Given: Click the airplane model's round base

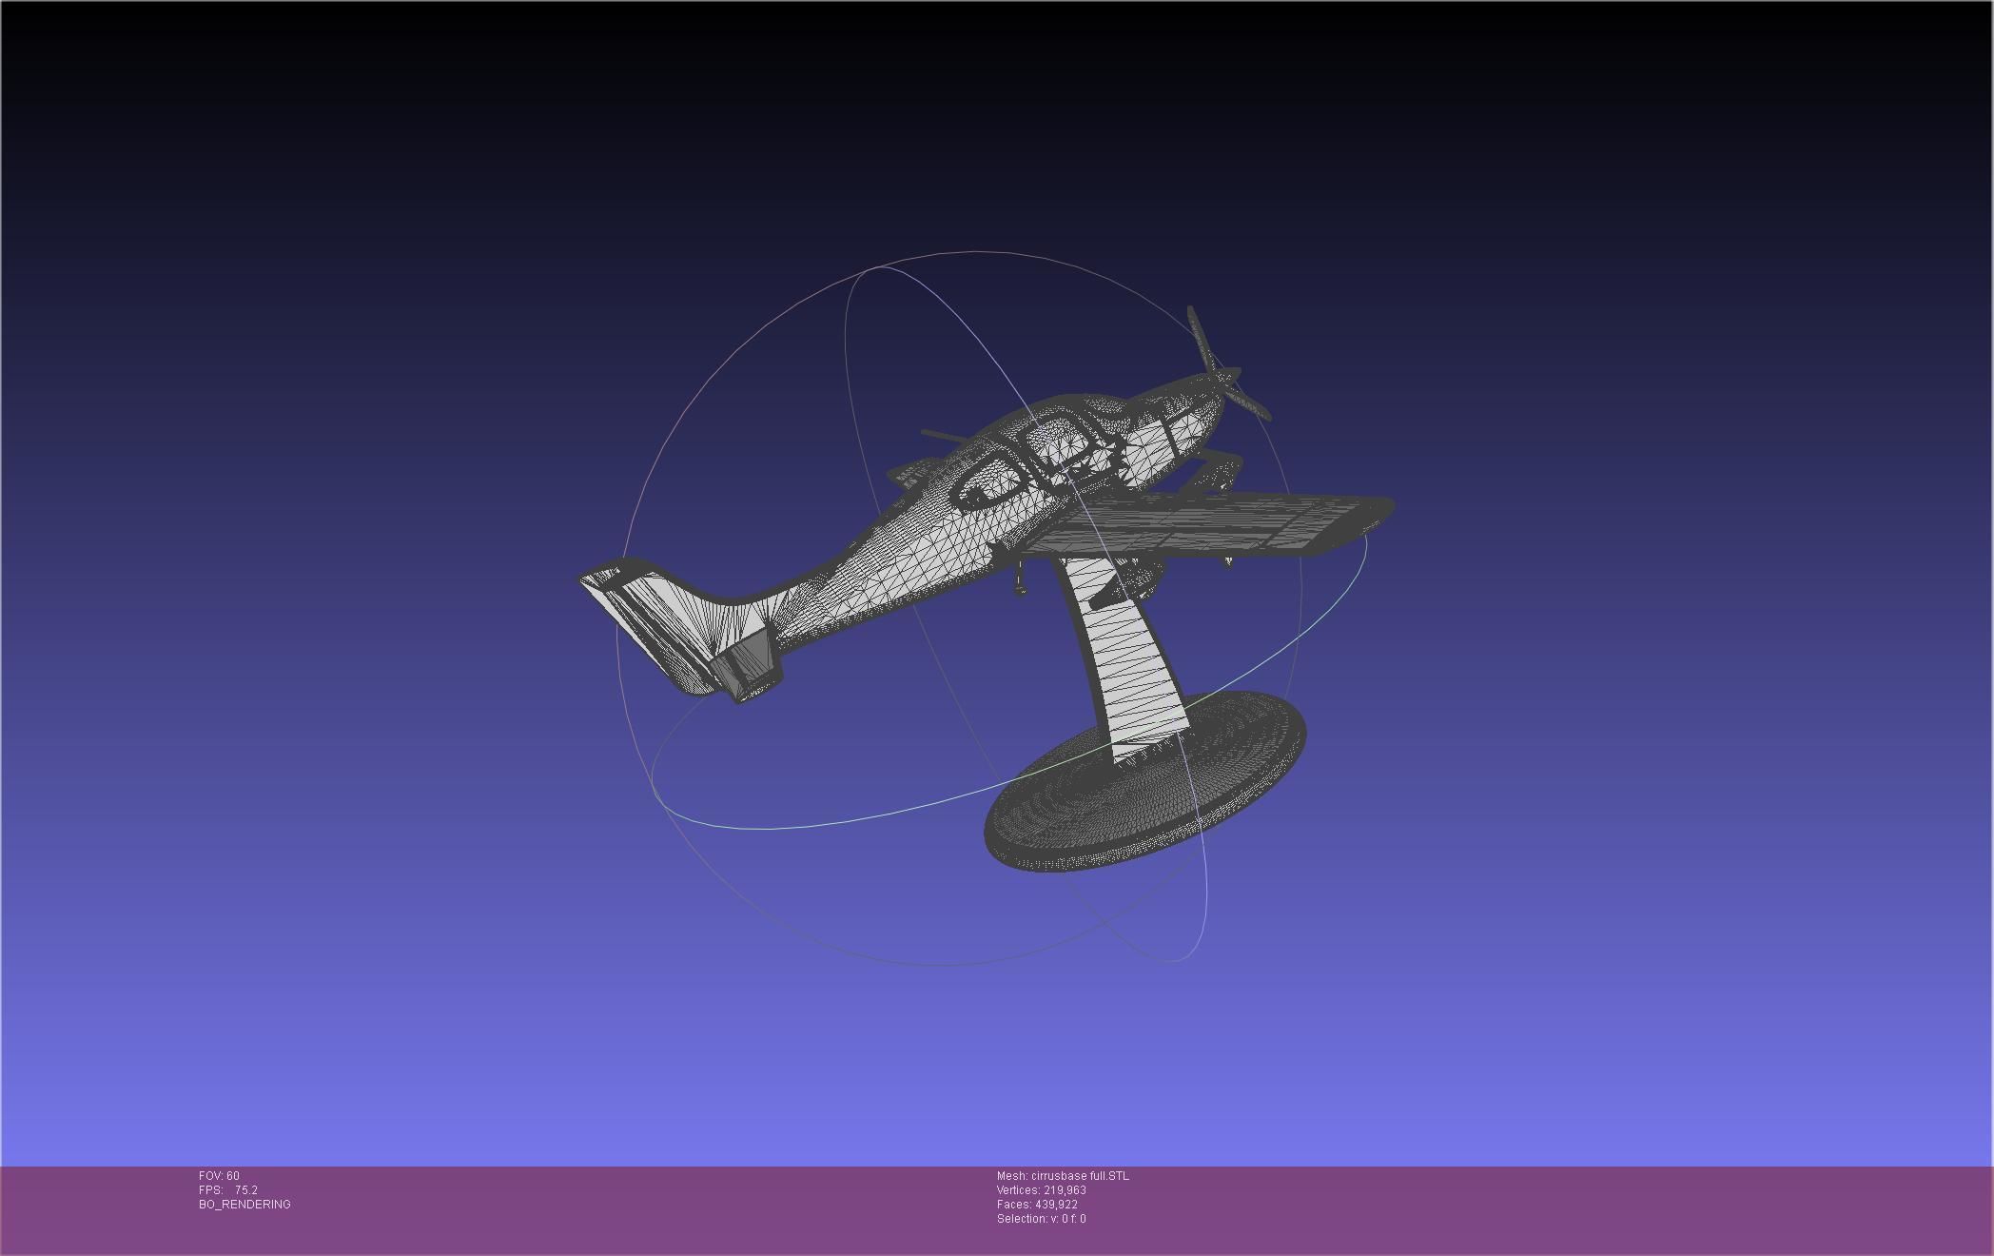Looking at the screenshot, I should [1144, 782].
